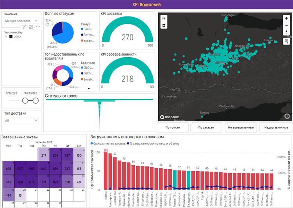
Task: Check the 2022 year checkbox
Action: [x=11, y=37]
